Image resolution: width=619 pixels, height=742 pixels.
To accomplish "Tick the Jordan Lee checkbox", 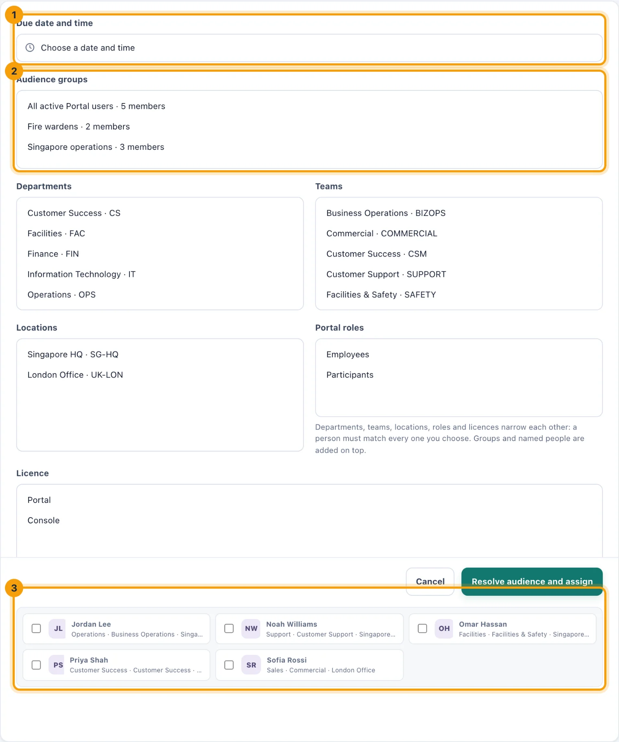I will click(x=36, y=628).
